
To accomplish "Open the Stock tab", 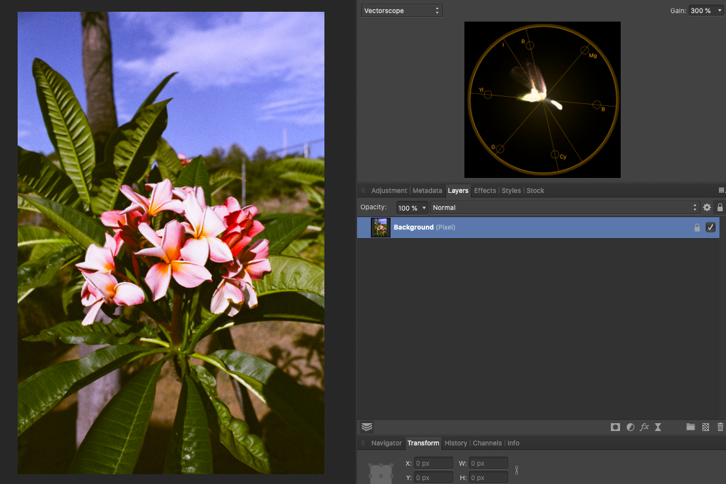I will (x=535, y=190).
